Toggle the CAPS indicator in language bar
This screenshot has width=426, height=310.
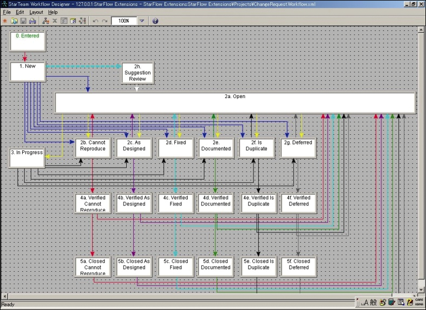point(419,300)
